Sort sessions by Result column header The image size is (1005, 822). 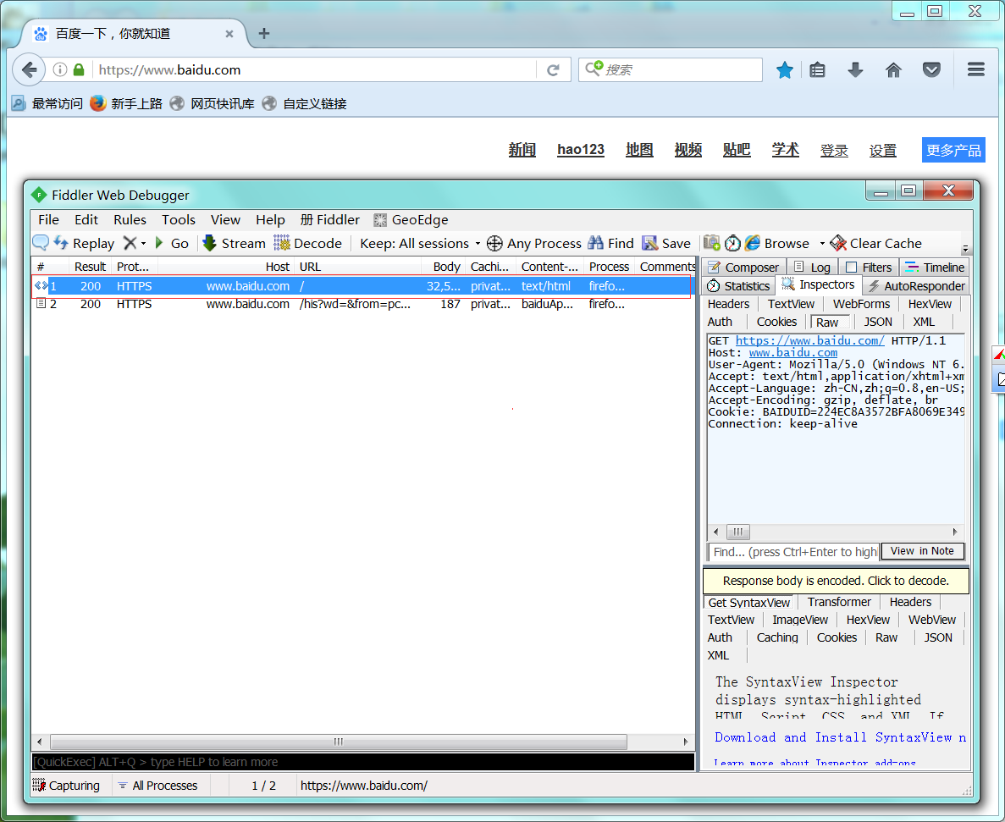tap(90, 267)
